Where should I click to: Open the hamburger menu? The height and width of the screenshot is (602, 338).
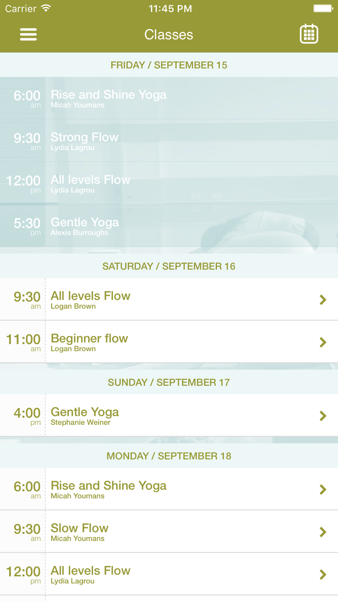tap(28, 35)
